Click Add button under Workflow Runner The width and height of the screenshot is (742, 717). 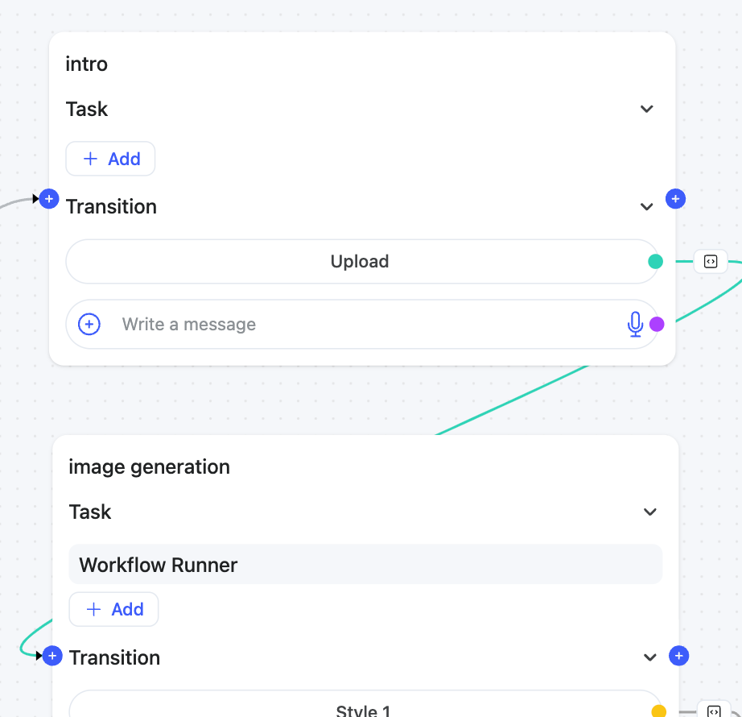click(x=113, y=609)
